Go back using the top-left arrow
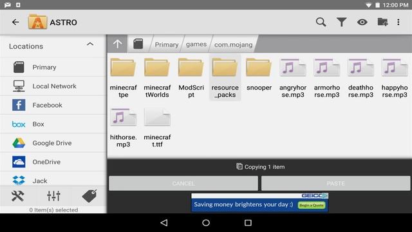412x232 pixels. click(15, 23)
